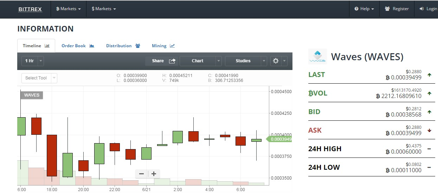Image resolution: width=438 pixels, height=196 pixels.
Task: Expand the settings gear dropdown arrow
Action: [x=284, y=61]
